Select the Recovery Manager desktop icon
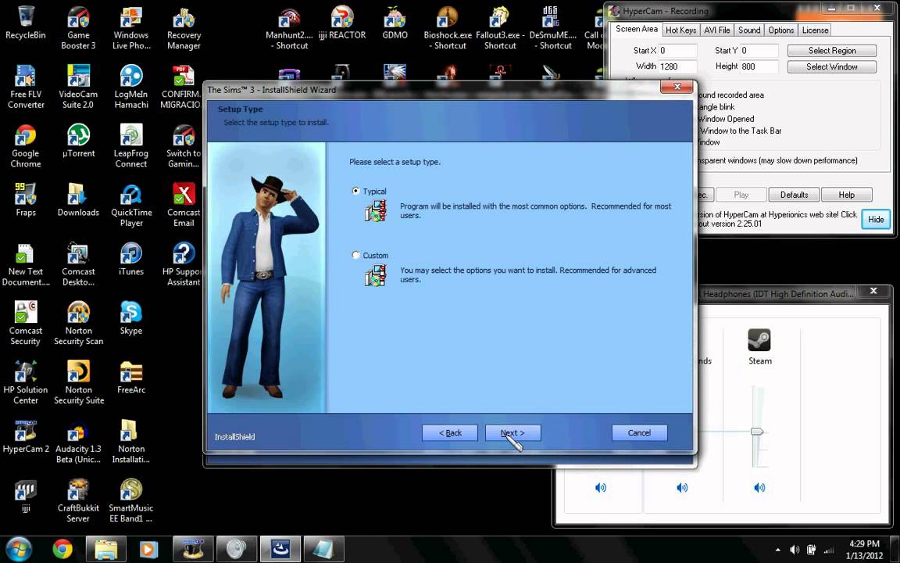 pos(184,27)
